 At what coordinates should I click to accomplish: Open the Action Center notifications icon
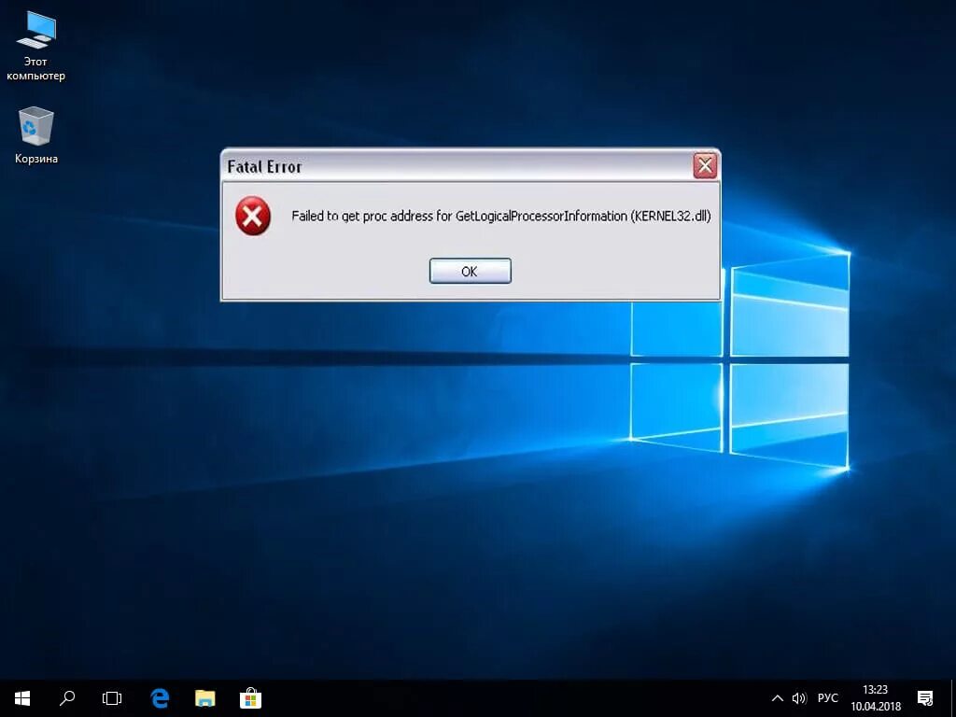(x=925, y=698)
